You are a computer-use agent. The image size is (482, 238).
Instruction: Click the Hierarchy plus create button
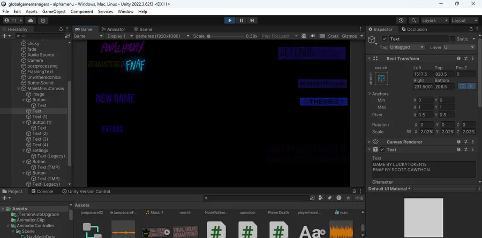coord(6,36)
